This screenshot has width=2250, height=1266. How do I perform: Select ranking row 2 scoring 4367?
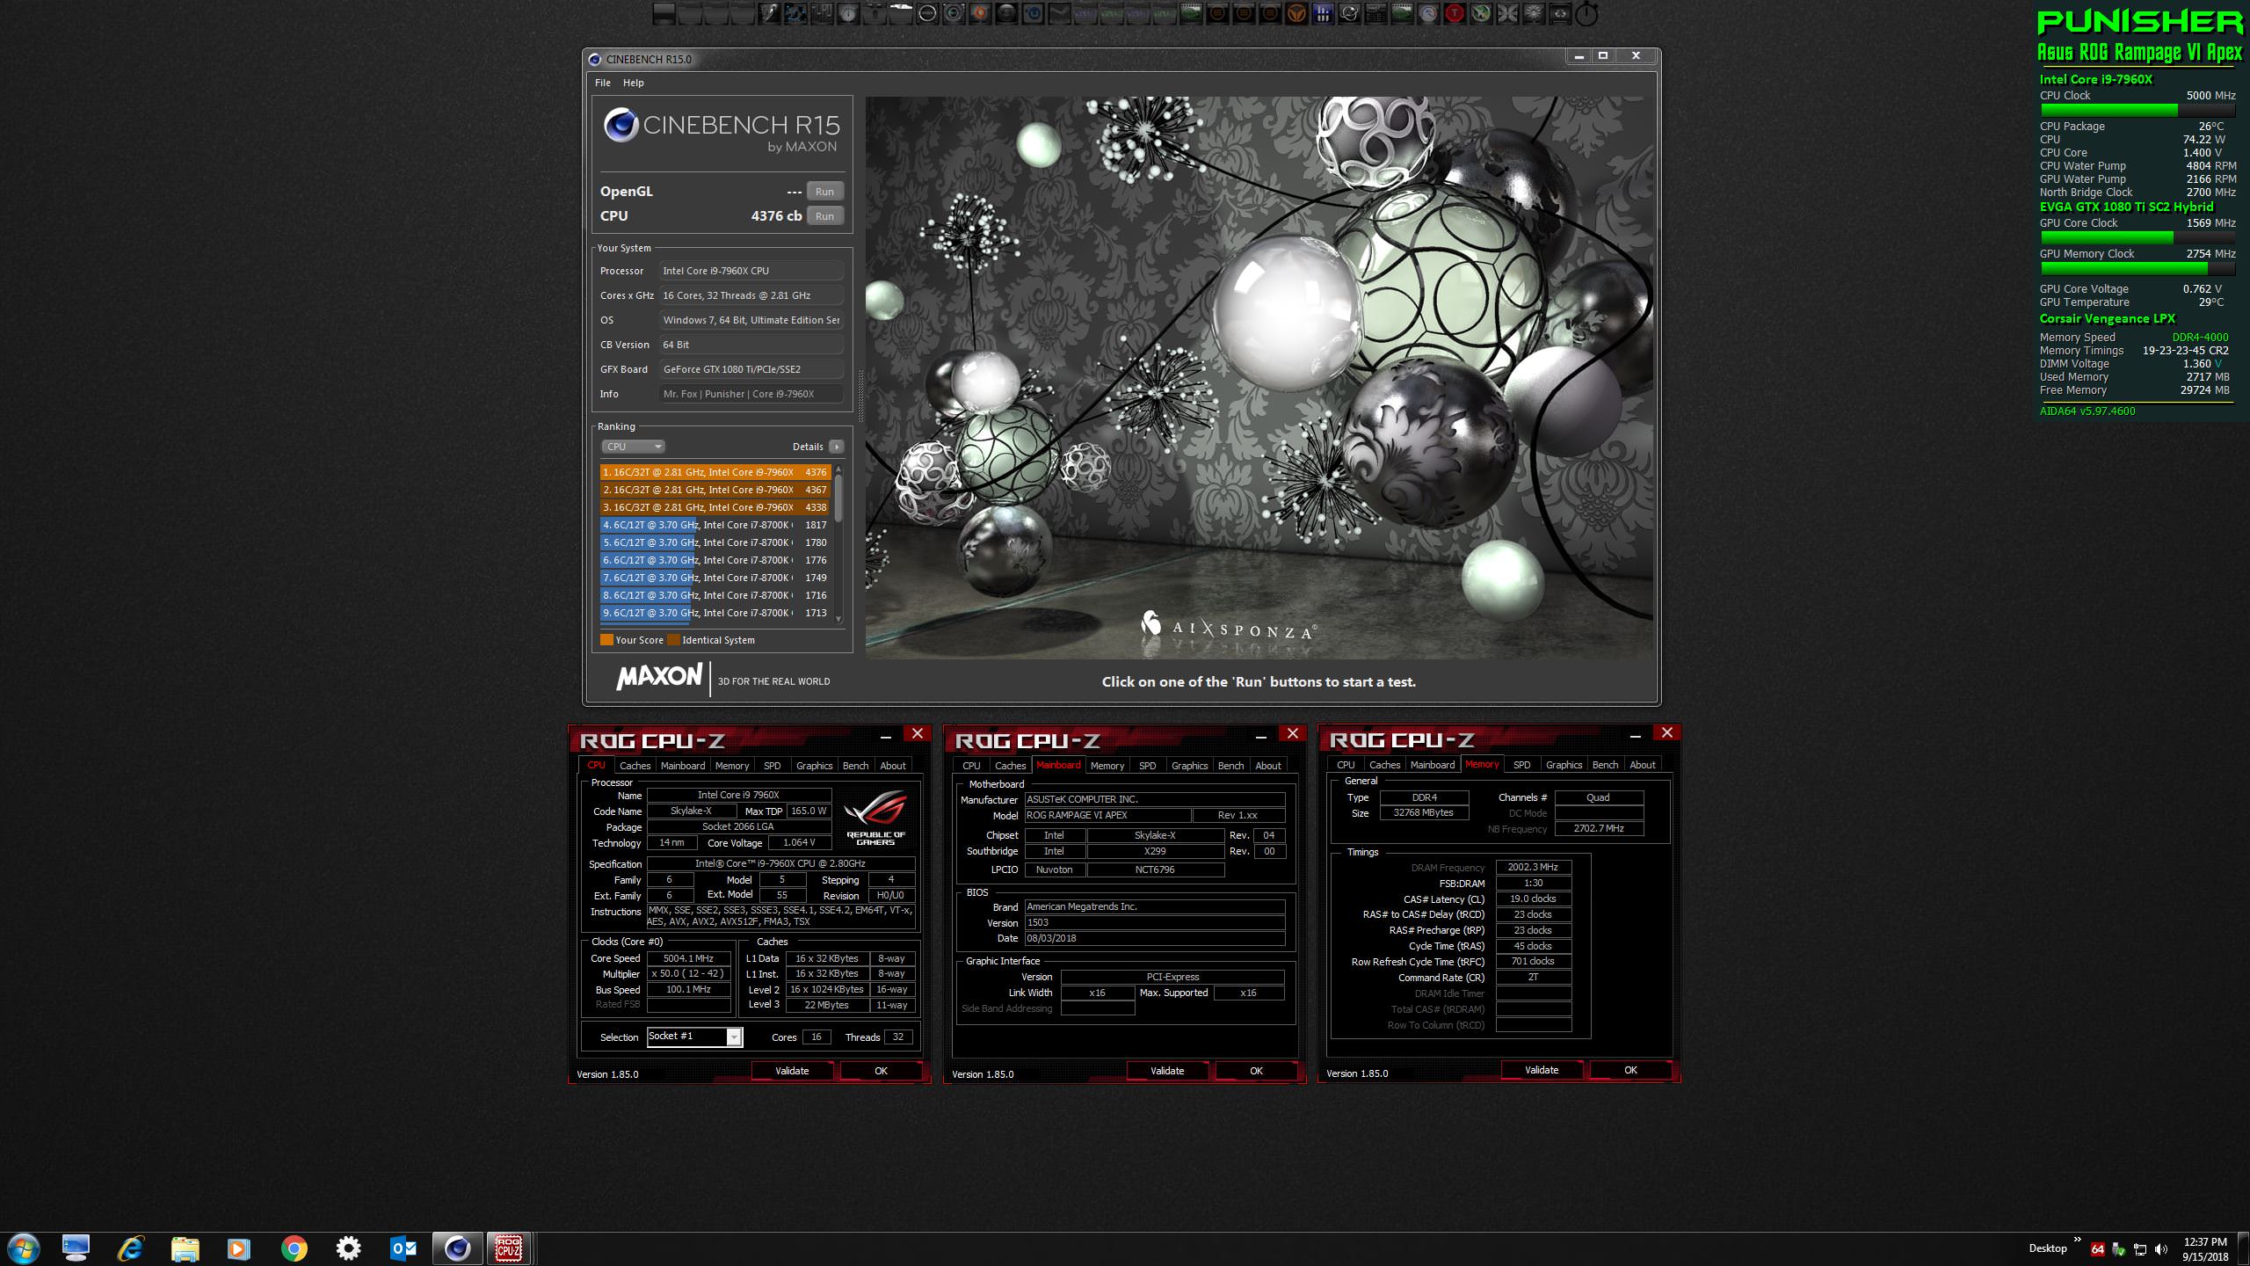tap(715, 490)
